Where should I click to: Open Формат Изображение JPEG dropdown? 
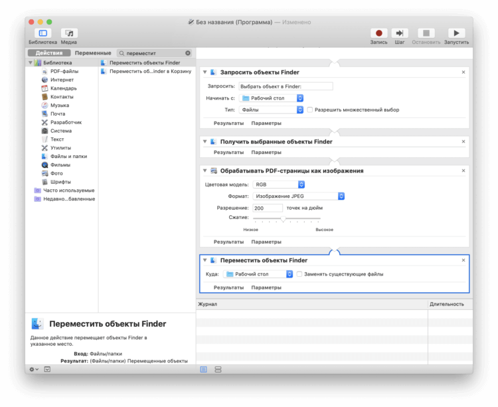tap(299, 197)
